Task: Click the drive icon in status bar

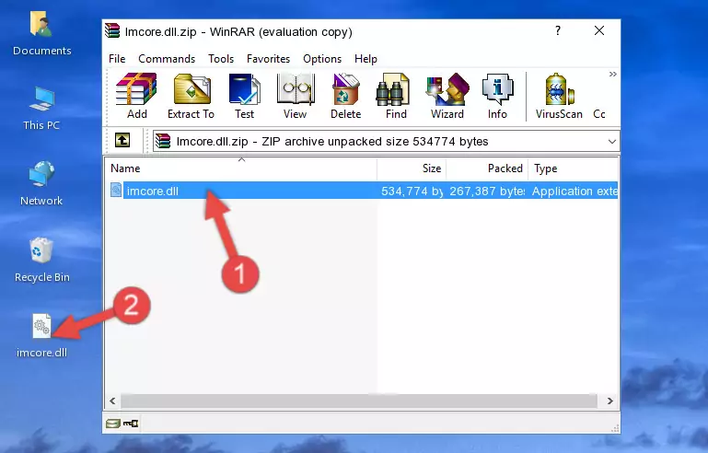Action: (x=113, y=424)
